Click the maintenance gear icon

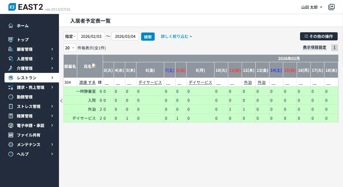click(x=11, y=145)
